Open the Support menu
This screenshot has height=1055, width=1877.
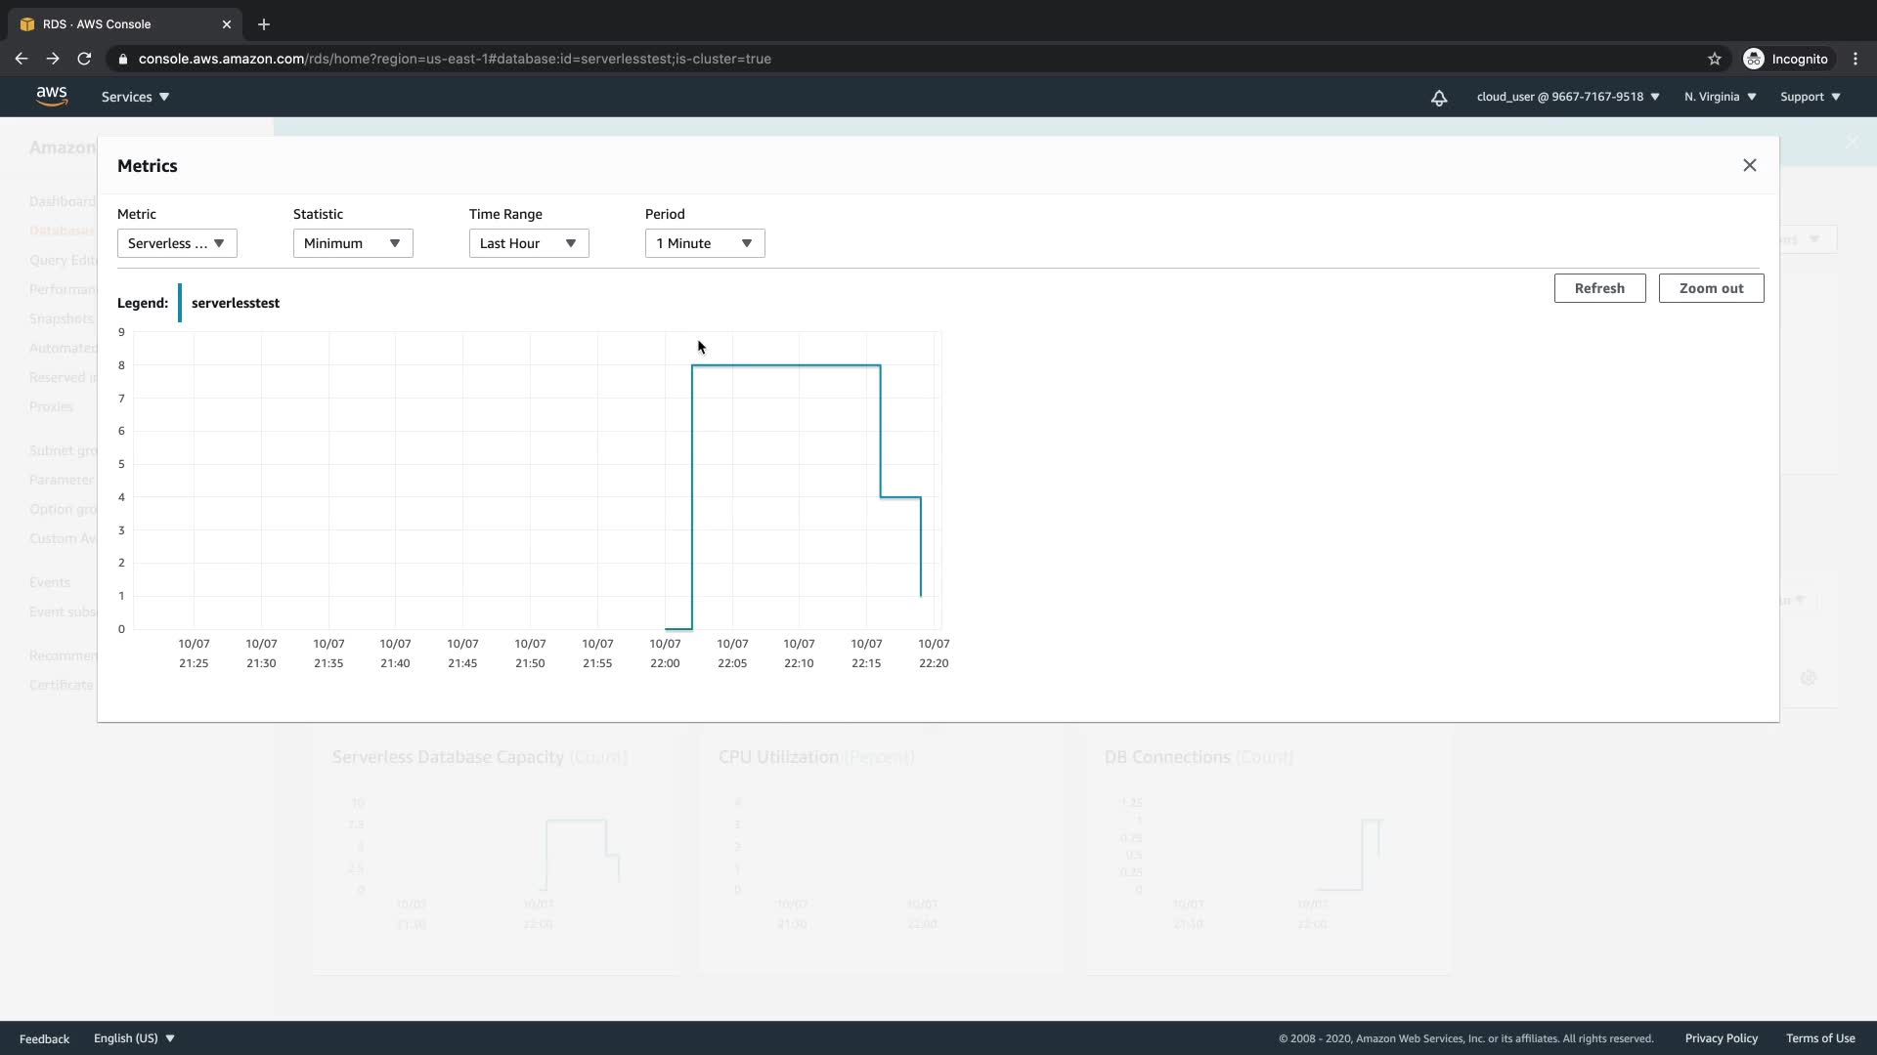1810,97
